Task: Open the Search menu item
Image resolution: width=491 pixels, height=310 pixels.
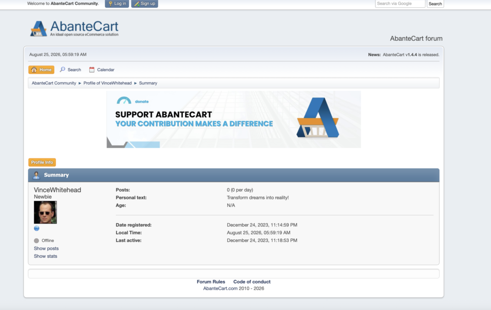Action: pos(70,70)
